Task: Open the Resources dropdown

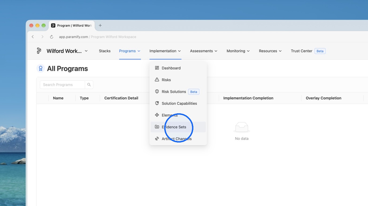Action: coord(270,51)
